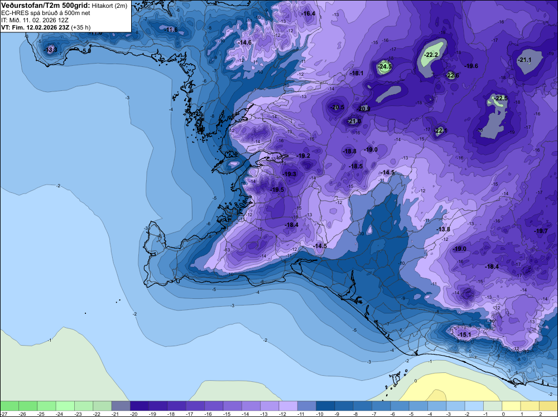
Task: Click the -19.2 temperature label
Action: 304,156
